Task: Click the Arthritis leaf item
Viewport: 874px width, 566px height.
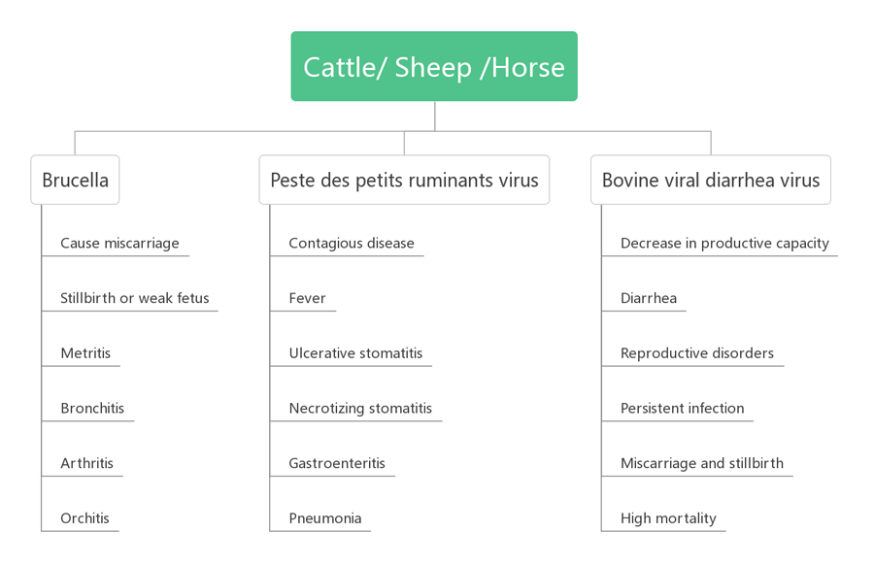Action: click(87, 463)
